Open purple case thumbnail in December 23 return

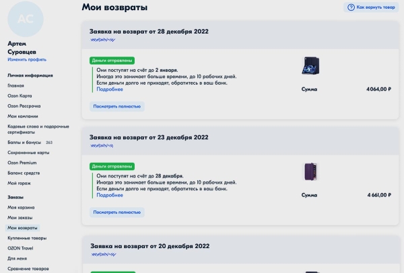click(x=310, y=171)
